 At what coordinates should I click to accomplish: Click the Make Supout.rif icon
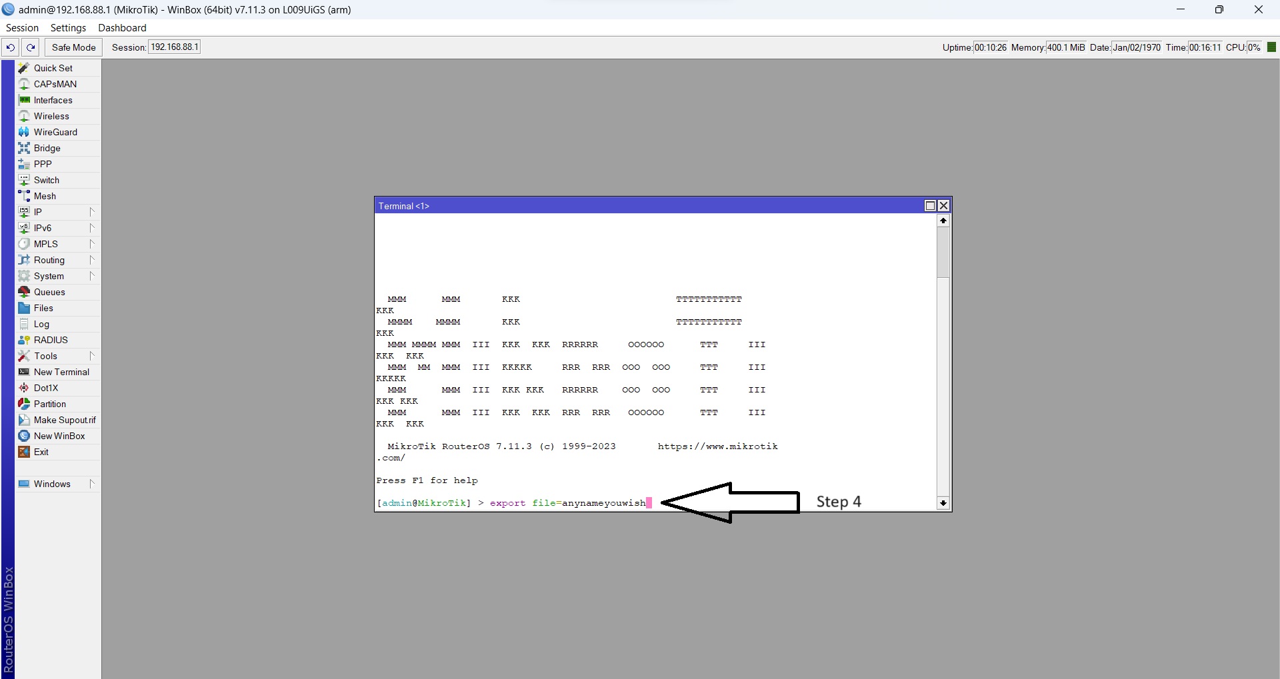(24, 420)
